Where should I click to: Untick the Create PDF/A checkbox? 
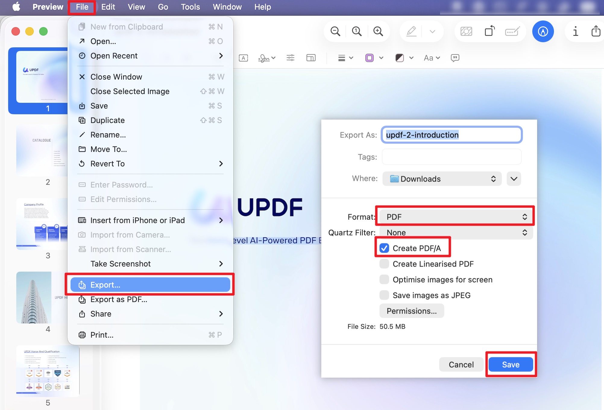[384, 248]
